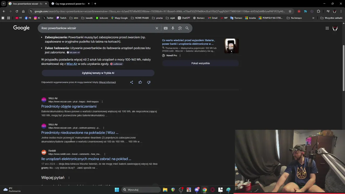The image size is (345, 194).
Task: Open the kawalki bookmarks folder
Action: 87,18
